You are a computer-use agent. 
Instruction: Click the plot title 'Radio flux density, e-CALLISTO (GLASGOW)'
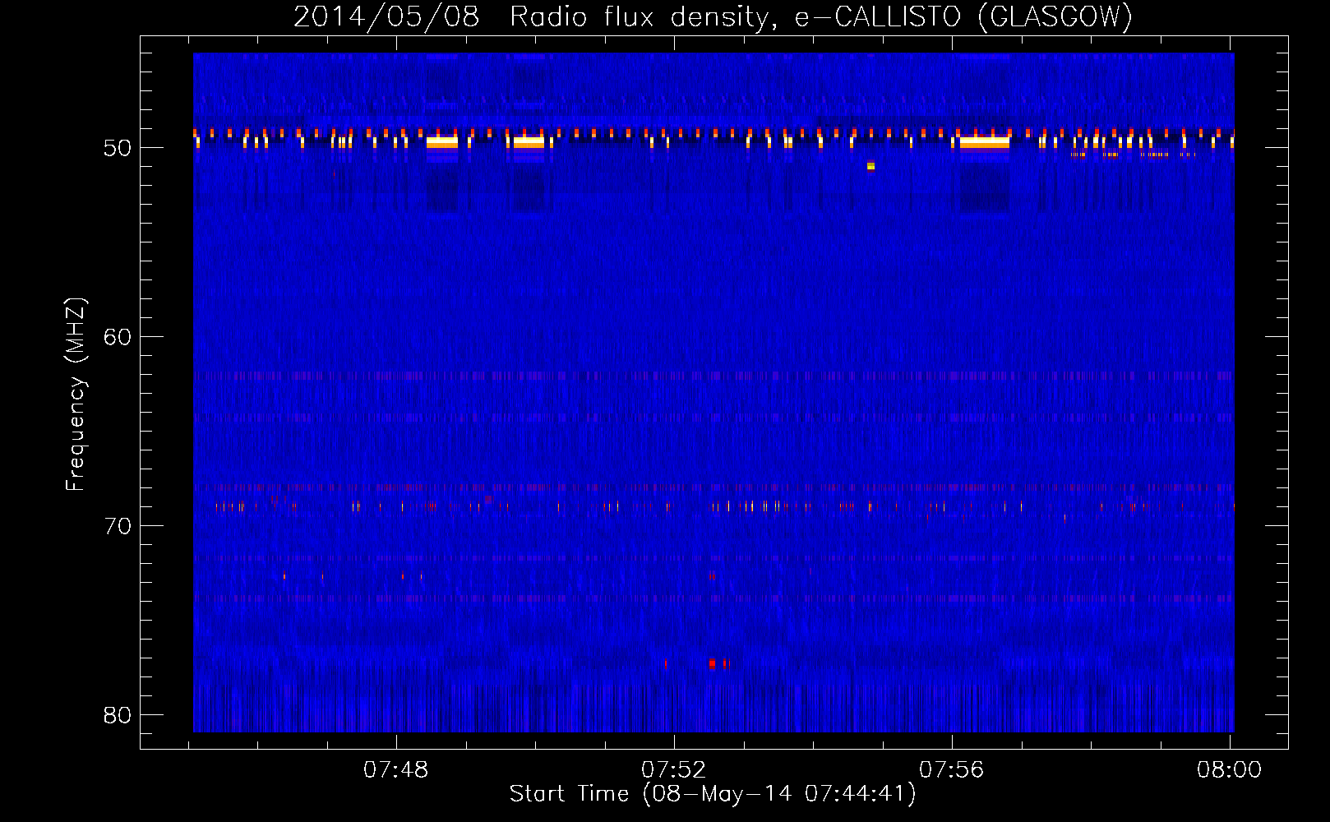pos(821,16)
